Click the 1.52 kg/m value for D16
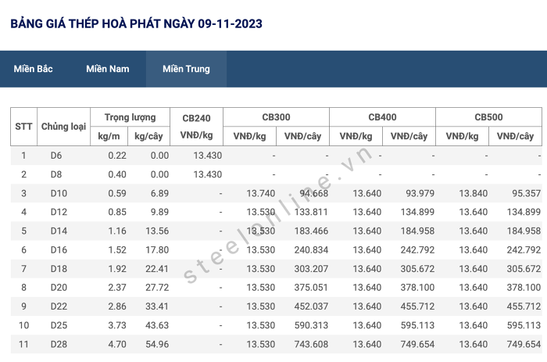This screenshot has height=362, width=547. click(117, 249)
